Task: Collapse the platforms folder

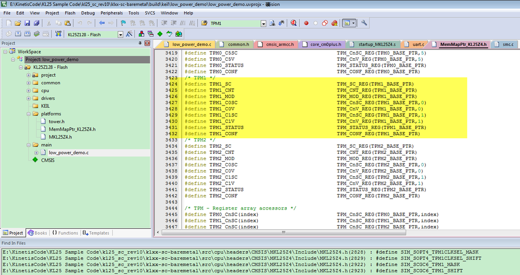Action: 29,114
